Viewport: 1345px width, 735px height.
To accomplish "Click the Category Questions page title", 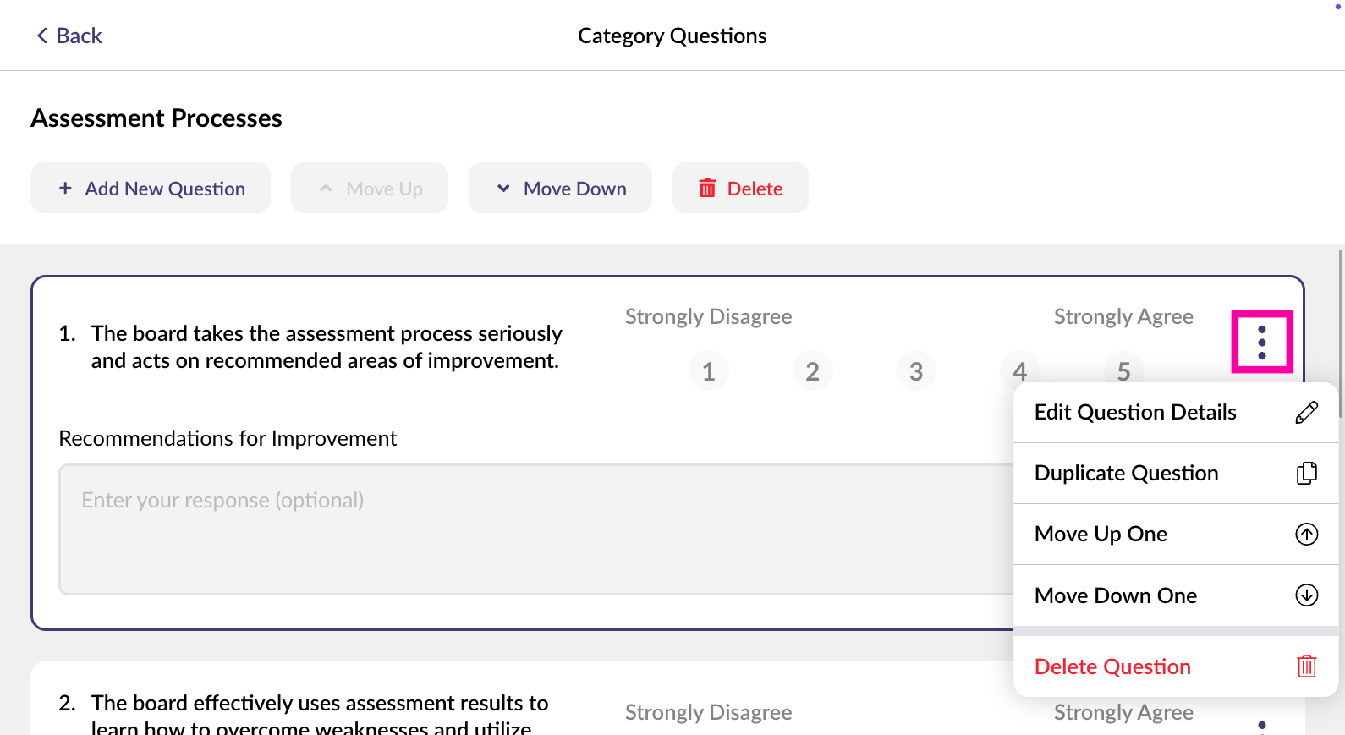I will coord(672,36).
